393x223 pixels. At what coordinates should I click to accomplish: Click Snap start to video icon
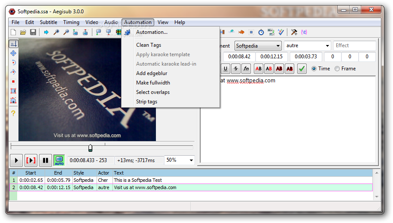98,32
